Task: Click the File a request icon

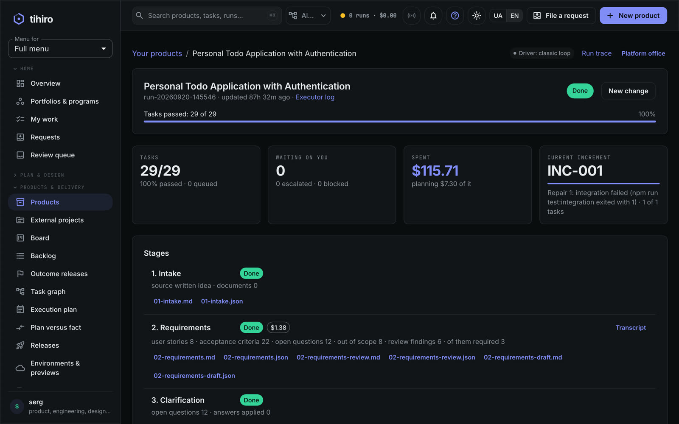Action: [x=537, y=16]
